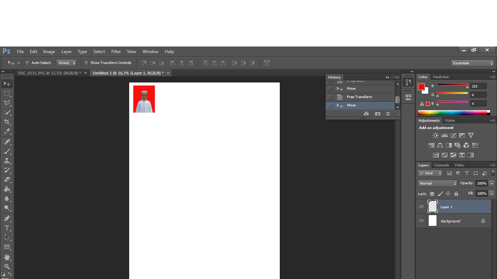This screenshot has height=279, width=497.
Task: Enable the Auto-Select checkbox
Action: (27, 63)
